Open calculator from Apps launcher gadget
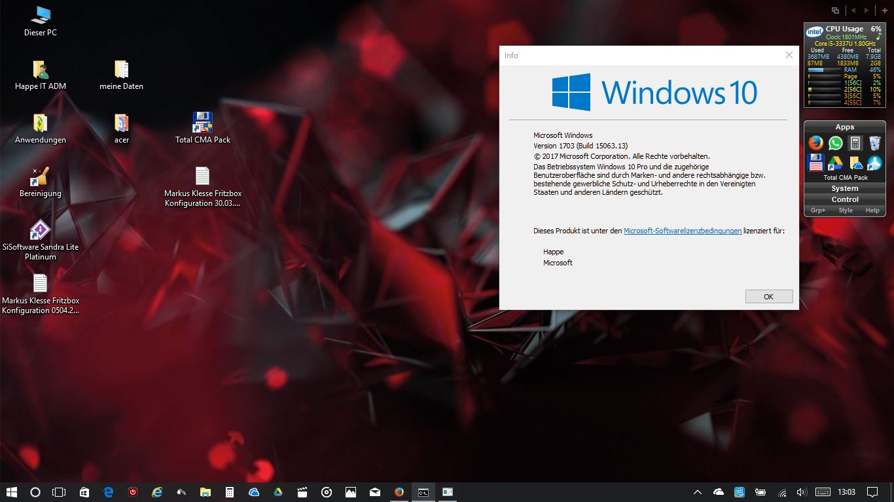The height and width of the screenshot is (502, 894). [x=855, y=142]
